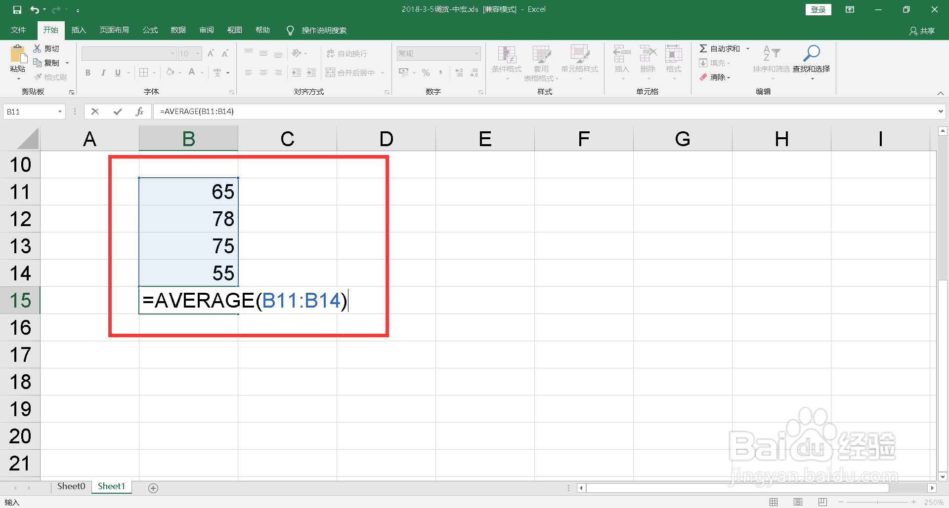Screen dimensions: 949x508
Task: Select column G header
Action: 683,139
